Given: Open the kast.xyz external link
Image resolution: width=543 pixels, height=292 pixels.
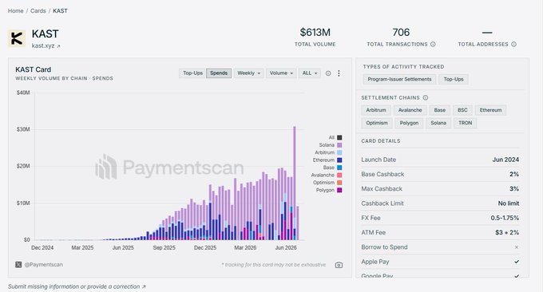Looking at the screenshot, I should coord(46,45).
